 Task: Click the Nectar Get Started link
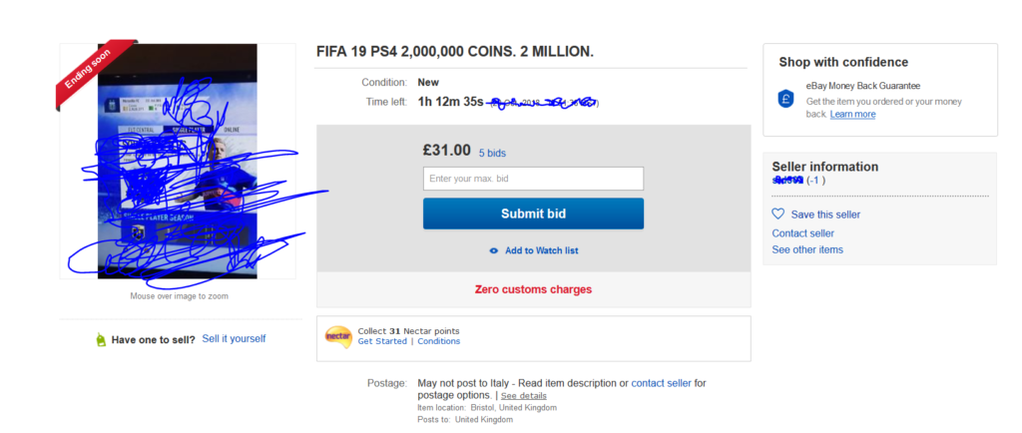point(382,341)
